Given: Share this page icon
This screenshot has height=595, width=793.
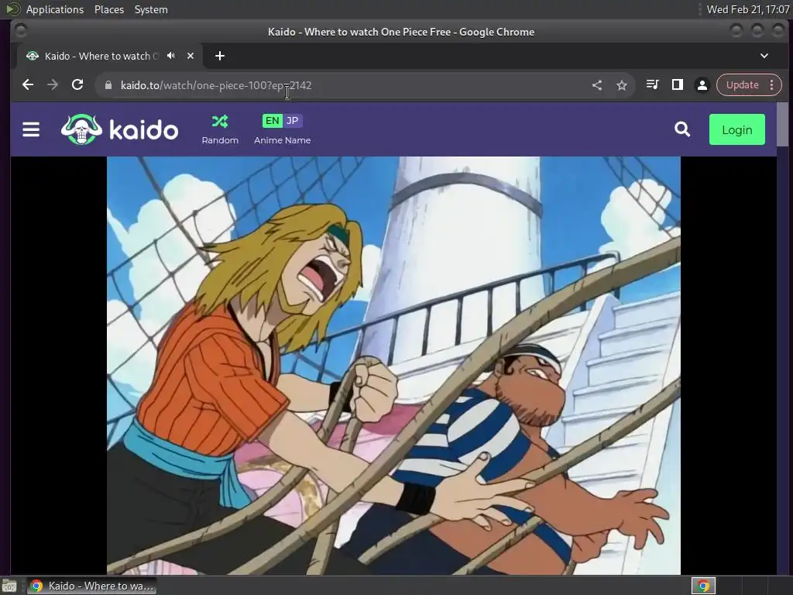Looking at the screenshot, I should [x=597, y=85].
